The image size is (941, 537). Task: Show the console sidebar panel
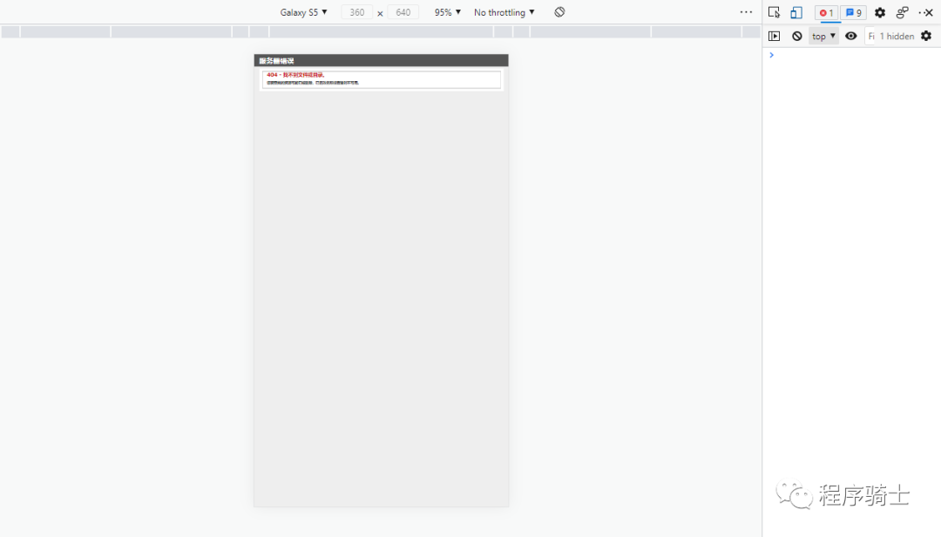[774, 36]
